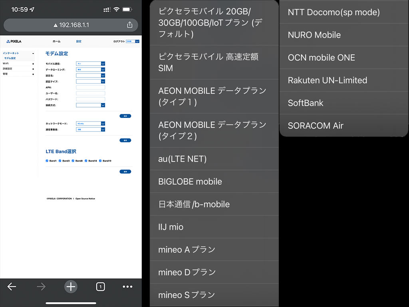Open the 通信事業者 dropdown

[x=91, y=130]
